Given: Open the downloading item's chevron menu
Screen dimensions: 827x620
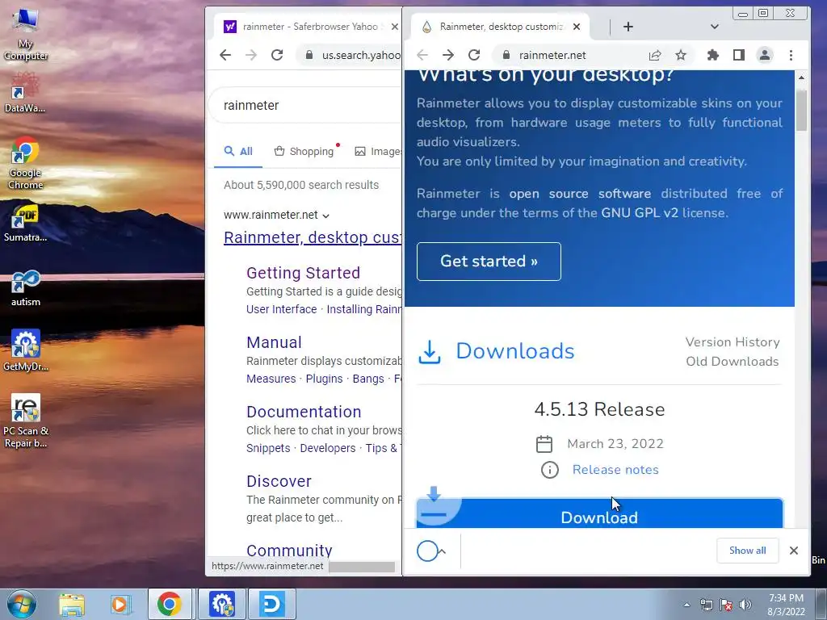Looking at the screenshot, I should tap(443, 551).
